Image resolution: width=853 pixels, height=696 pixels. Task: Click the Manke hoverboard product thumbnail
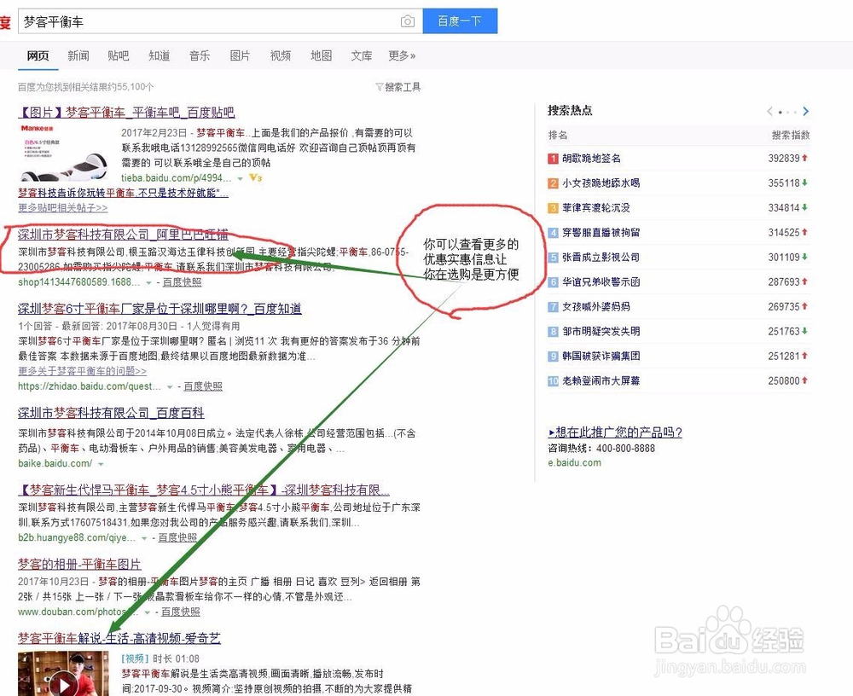(x=63, y=154)
